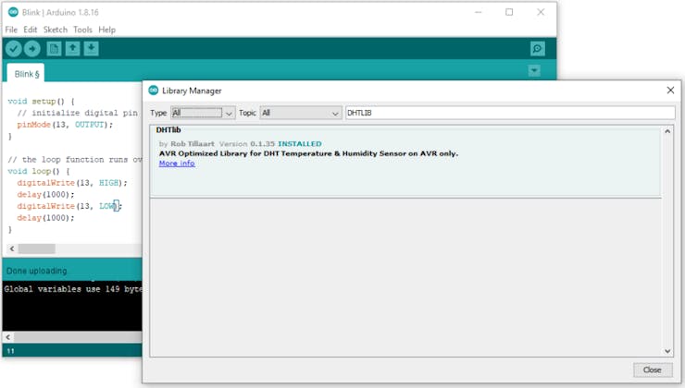The height and width of the screenshot is (388, 685).
Task: Close Library Manager with the X button
Action: (x=670, y=91)
